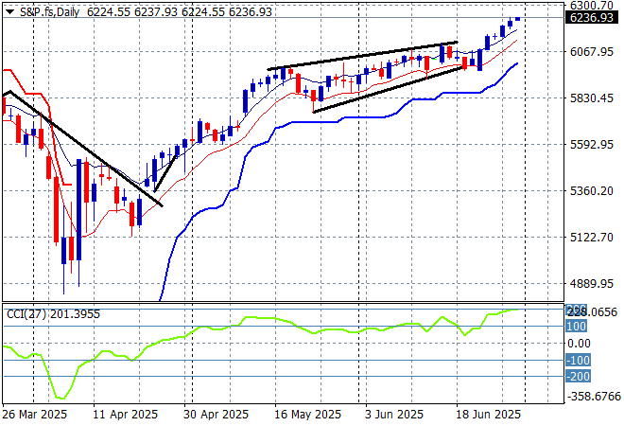Screen dimensions: 624x426
Task: Click the 26 Mar 2025 date label
Action: 35,415
